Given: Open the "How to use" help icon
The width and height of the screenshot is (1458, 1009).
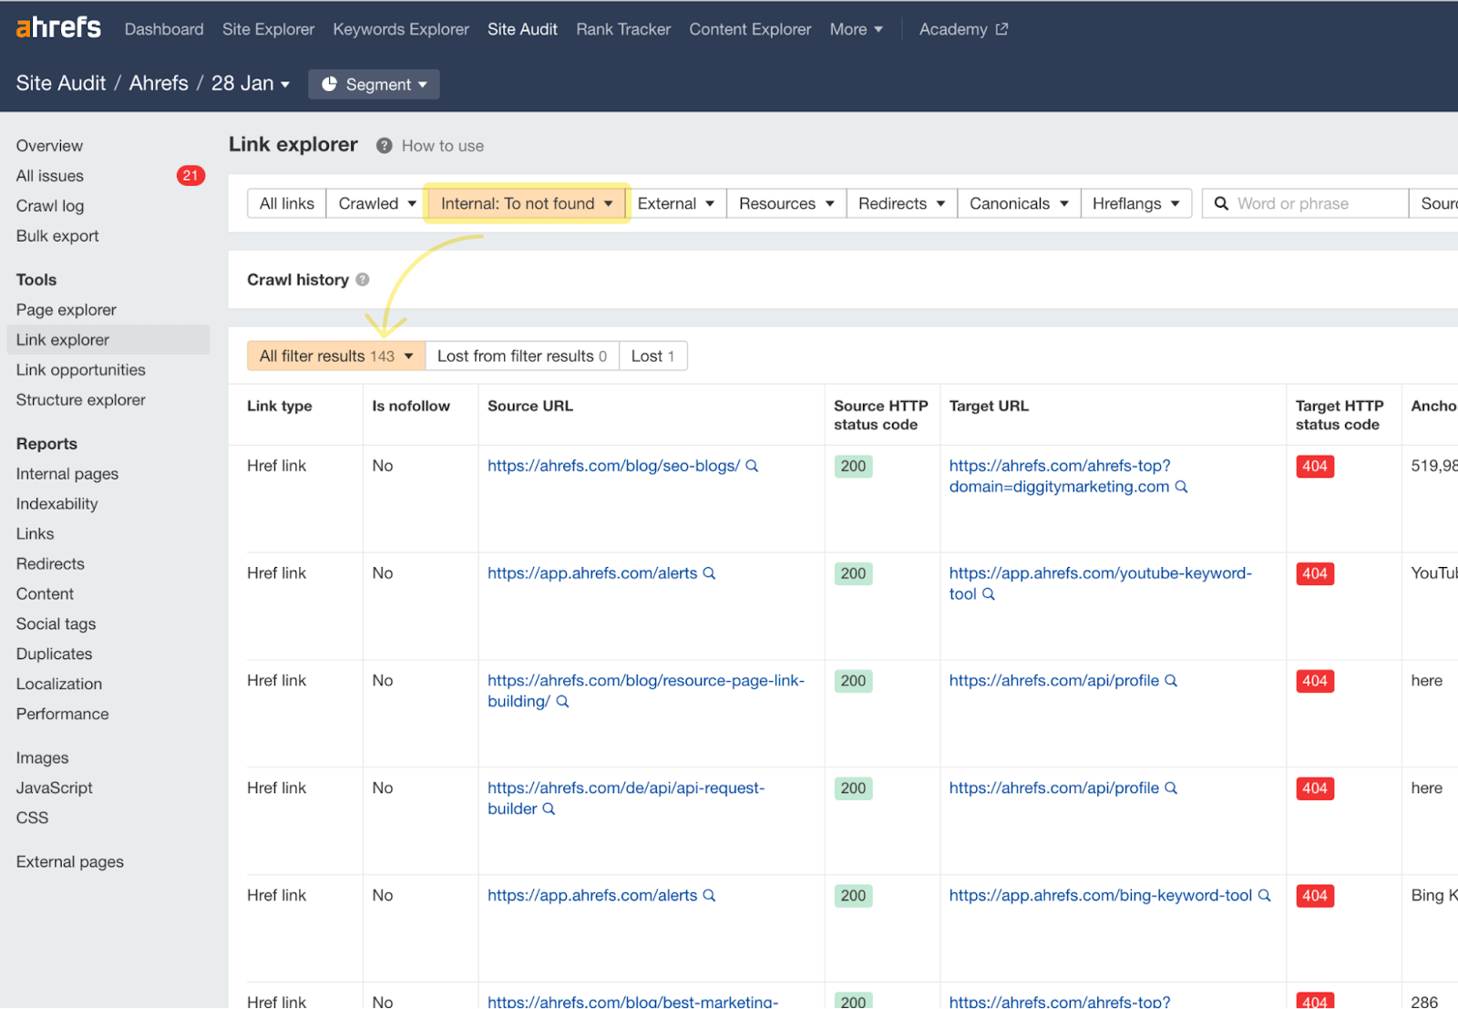Looking at the screenshot, I should click(x=384, y=145).
